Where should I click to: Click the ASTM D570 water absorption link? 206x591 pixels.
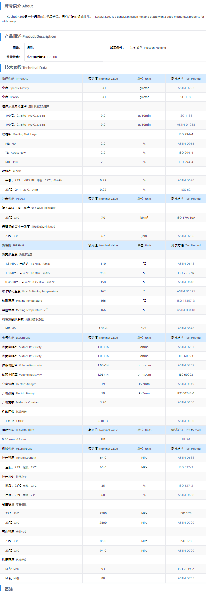(186, 180)
